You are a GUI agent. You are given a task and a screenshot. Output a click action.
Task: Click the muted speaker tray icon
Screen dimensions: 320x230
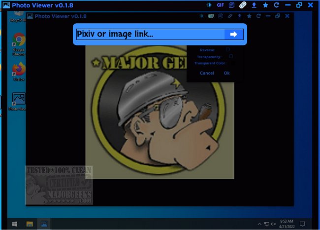pyautogui.click(x=273, y=224)
